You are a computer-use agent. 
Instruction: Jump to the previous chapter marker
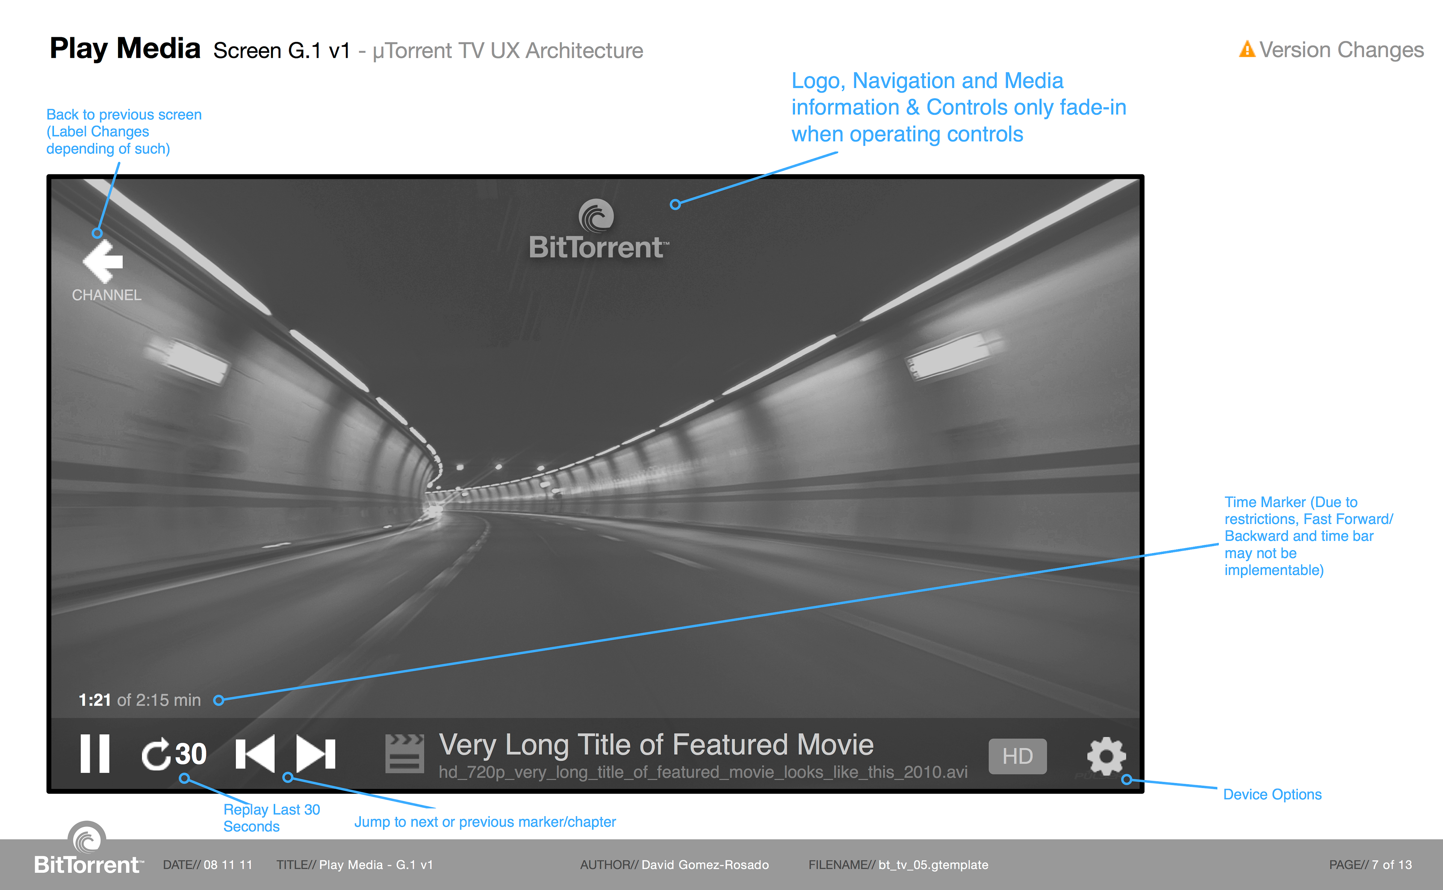coord(255,754)
